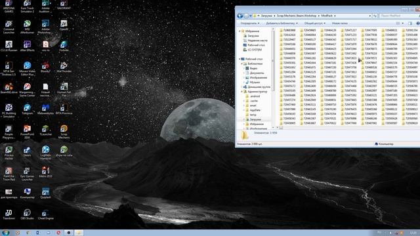This screenshot has height=236, width=420.
Task: Open the BeamNG.drive shortcut
Action: (9, 88)
